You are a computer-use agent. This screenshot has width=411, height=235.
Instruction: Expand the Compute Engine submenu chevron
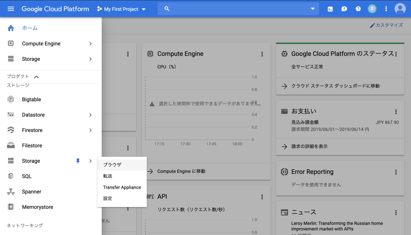click(90, 43)
